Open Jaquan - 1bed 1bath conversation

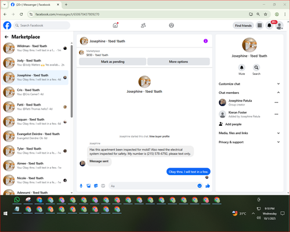coord(35,121)
